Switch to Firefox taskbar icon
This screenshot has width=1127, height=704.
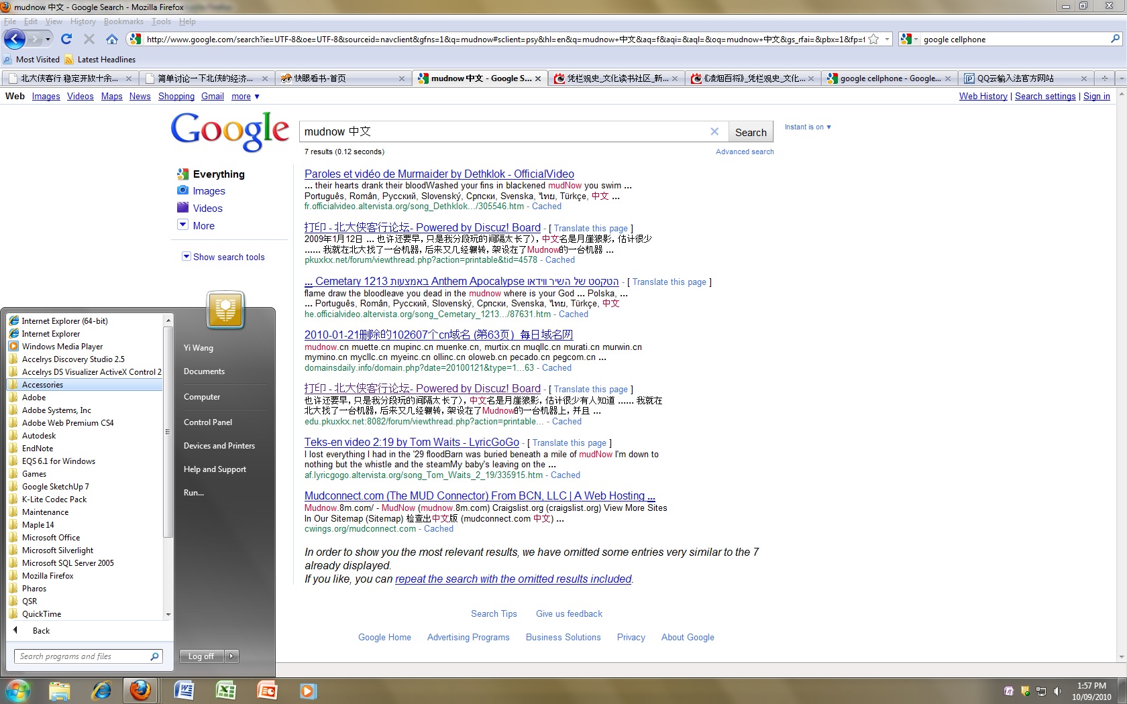[x=140, y=690]
